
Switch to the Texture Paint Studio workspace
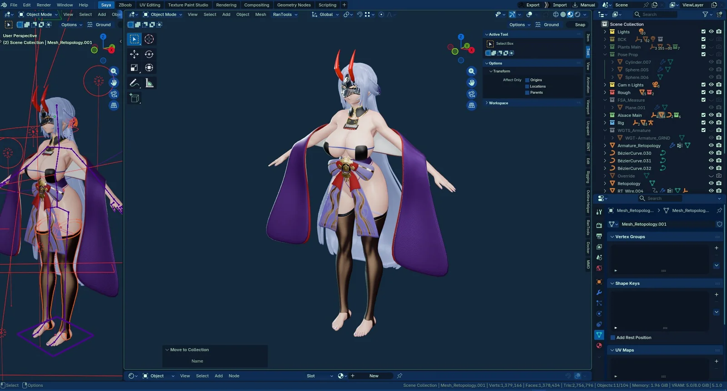[x=188, y=5]
